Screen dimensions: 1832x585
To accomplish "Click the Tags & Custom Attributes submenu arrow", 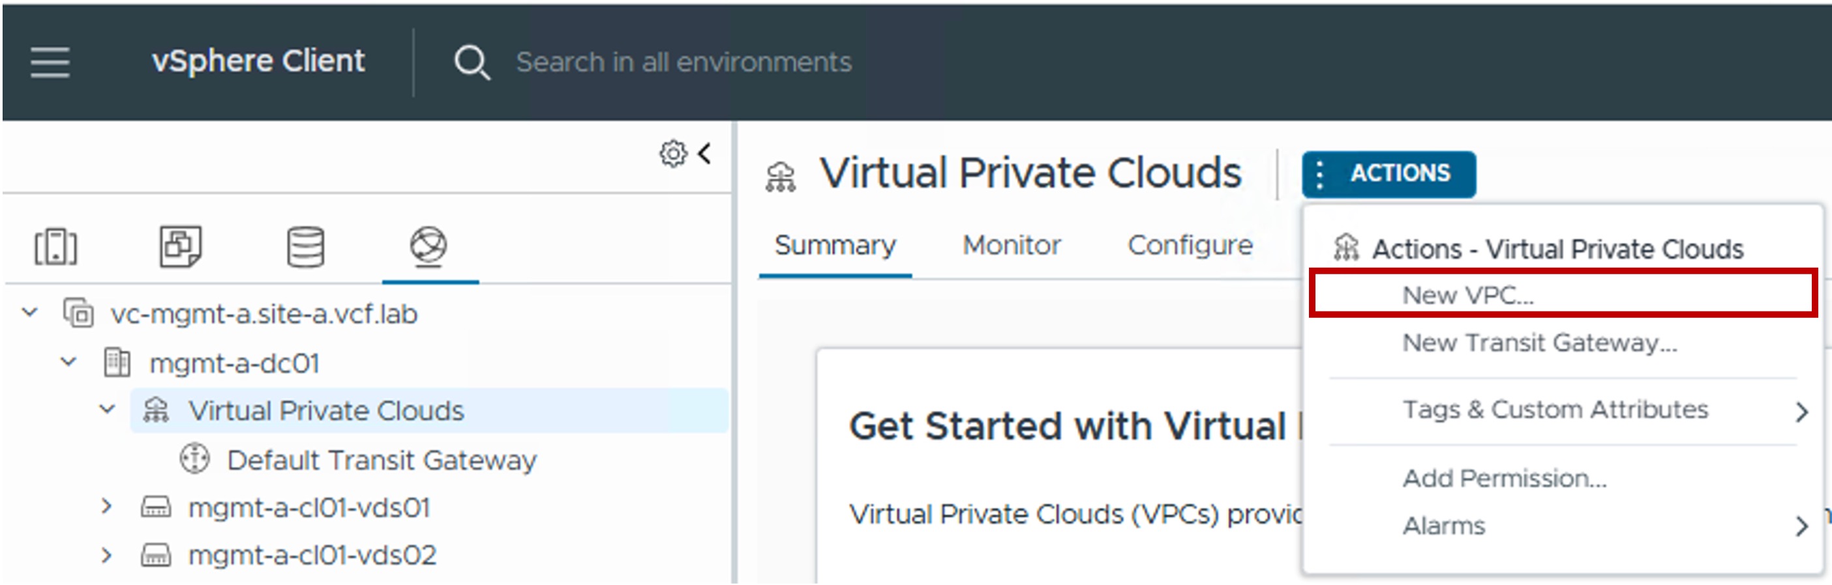I will click(1801, 412).
